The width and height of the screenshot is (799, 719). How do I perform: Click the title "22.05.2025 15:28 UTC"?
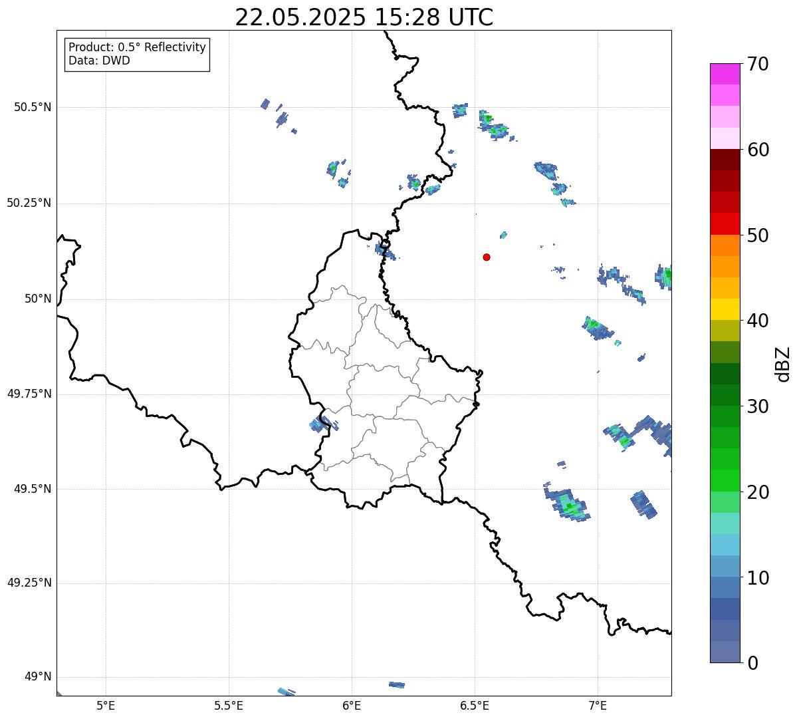pos(364,17)
